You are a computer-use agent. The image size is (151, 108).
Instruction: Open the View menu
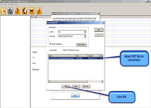coord(5,5)
